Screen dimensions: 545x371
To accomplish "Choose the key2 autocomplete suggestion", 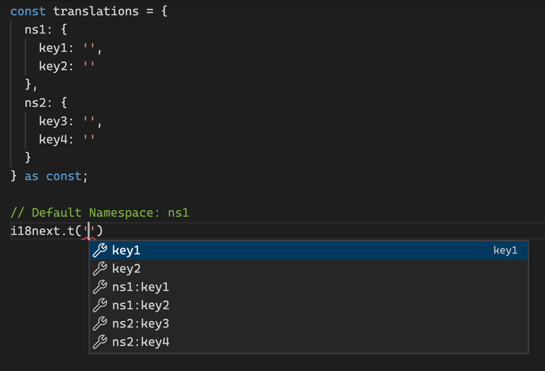I will click(x=127, y=269).
